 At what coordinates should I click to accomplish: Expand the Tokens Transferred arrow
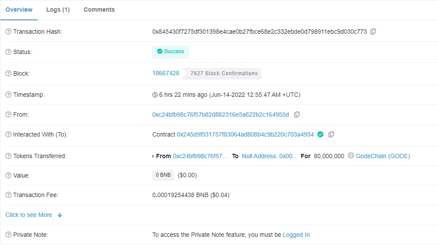click(153, 156)
